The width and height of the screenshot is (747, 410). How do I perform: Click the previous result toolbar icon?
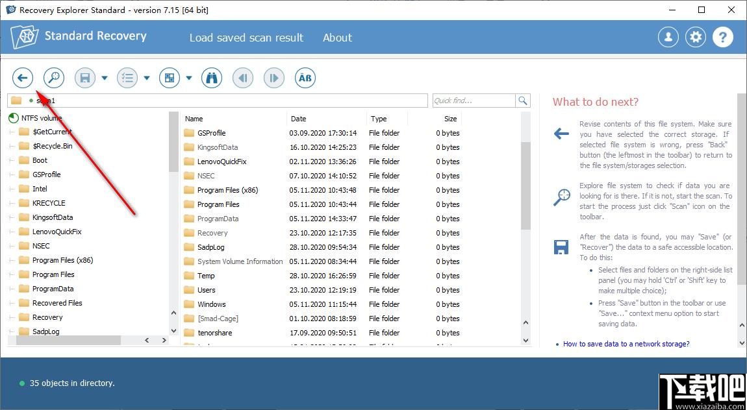243,78
